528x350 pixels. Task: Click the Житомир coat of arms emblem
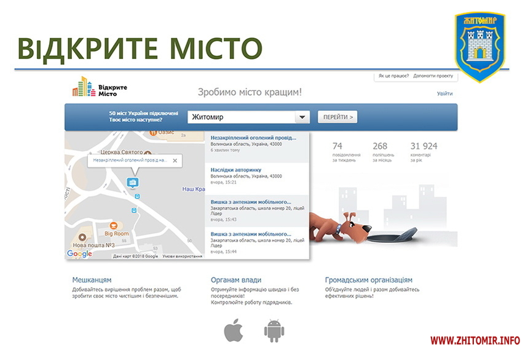coord(479,46)
